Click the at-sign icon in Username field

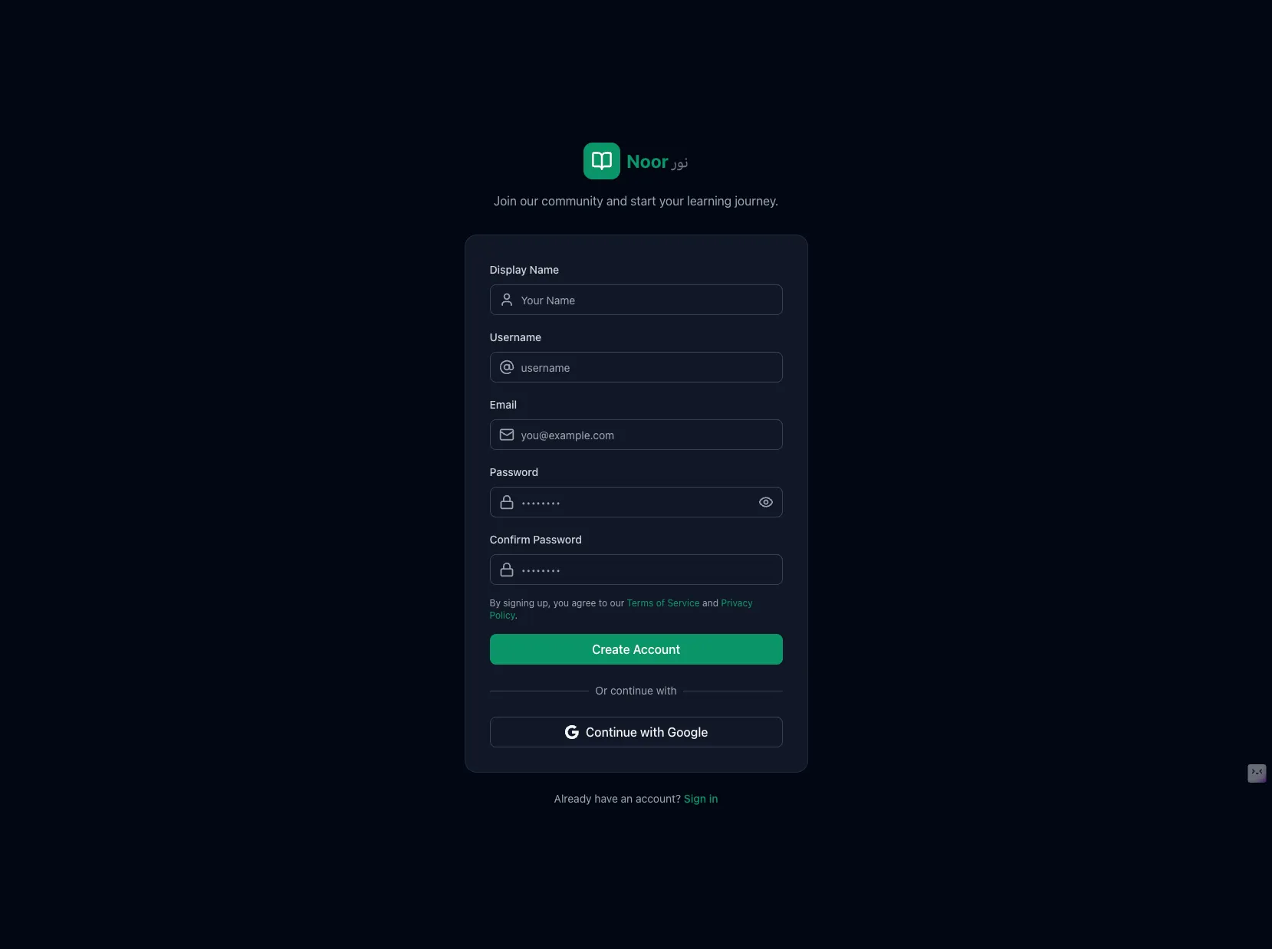point(507,367)
